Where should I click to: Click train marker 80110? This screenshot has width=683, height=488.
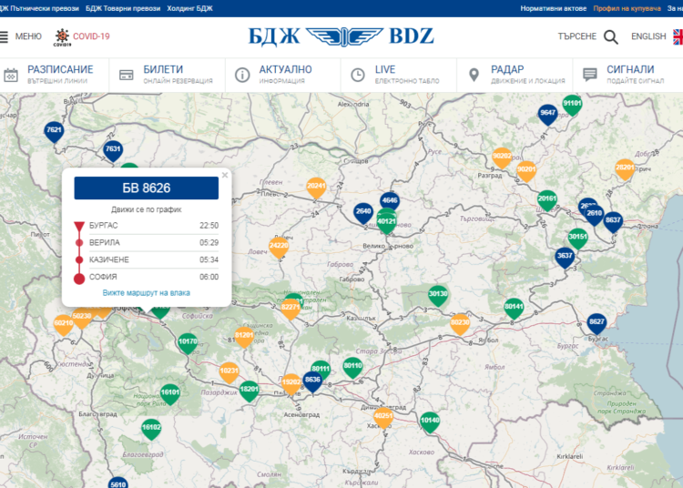352,367
